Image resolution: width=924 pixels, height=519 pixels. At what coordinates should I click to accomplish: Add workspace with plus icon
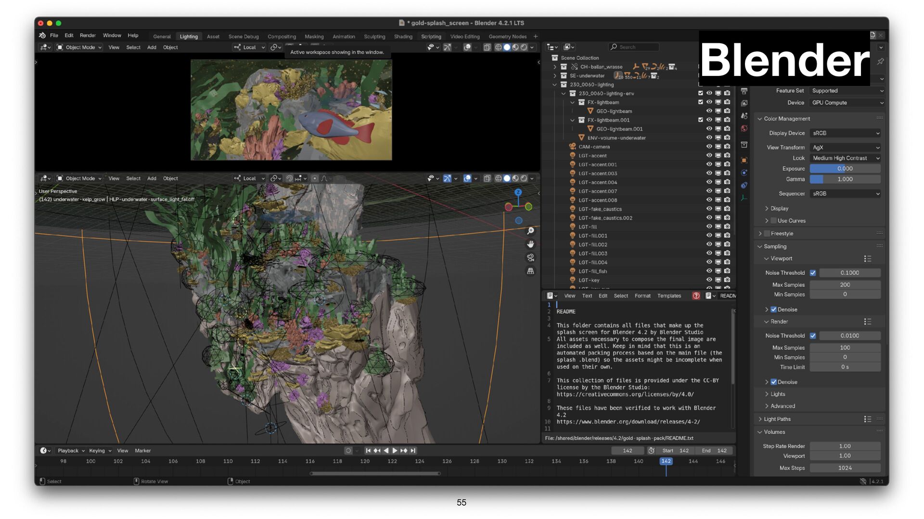[536, 37]
